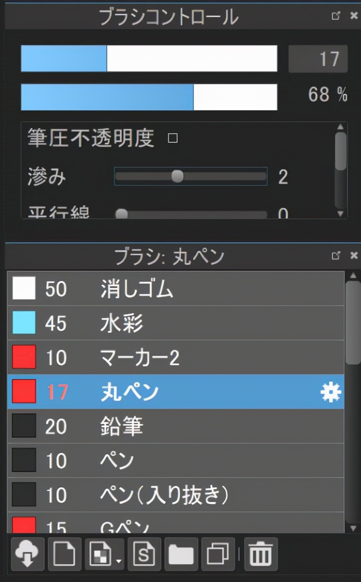Click the add script brush icon
This screenshot has width=361, height=582.
(x=144, y=554)
